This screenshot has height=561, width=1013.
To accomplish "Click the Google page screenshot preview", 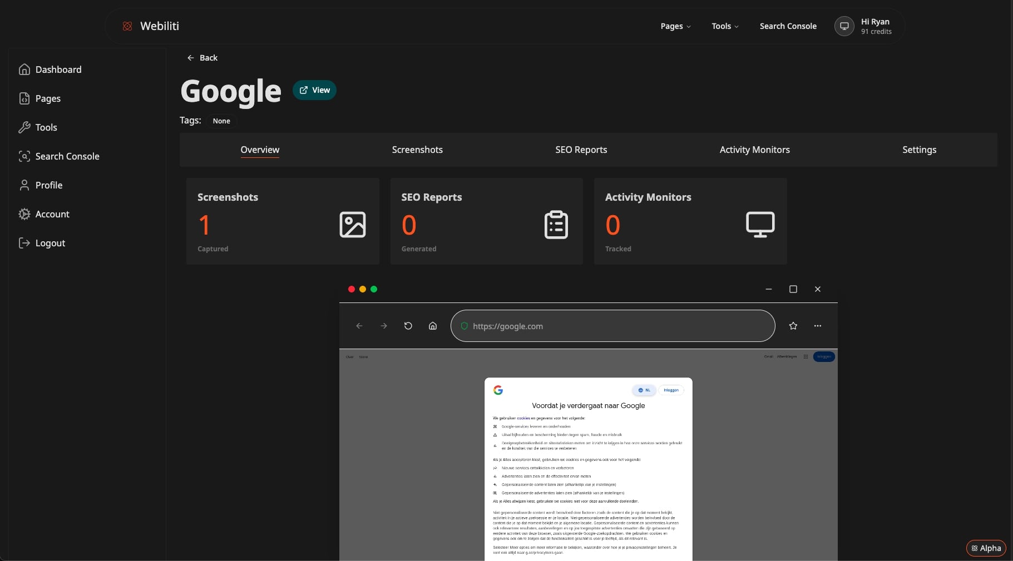I will 588,456.
